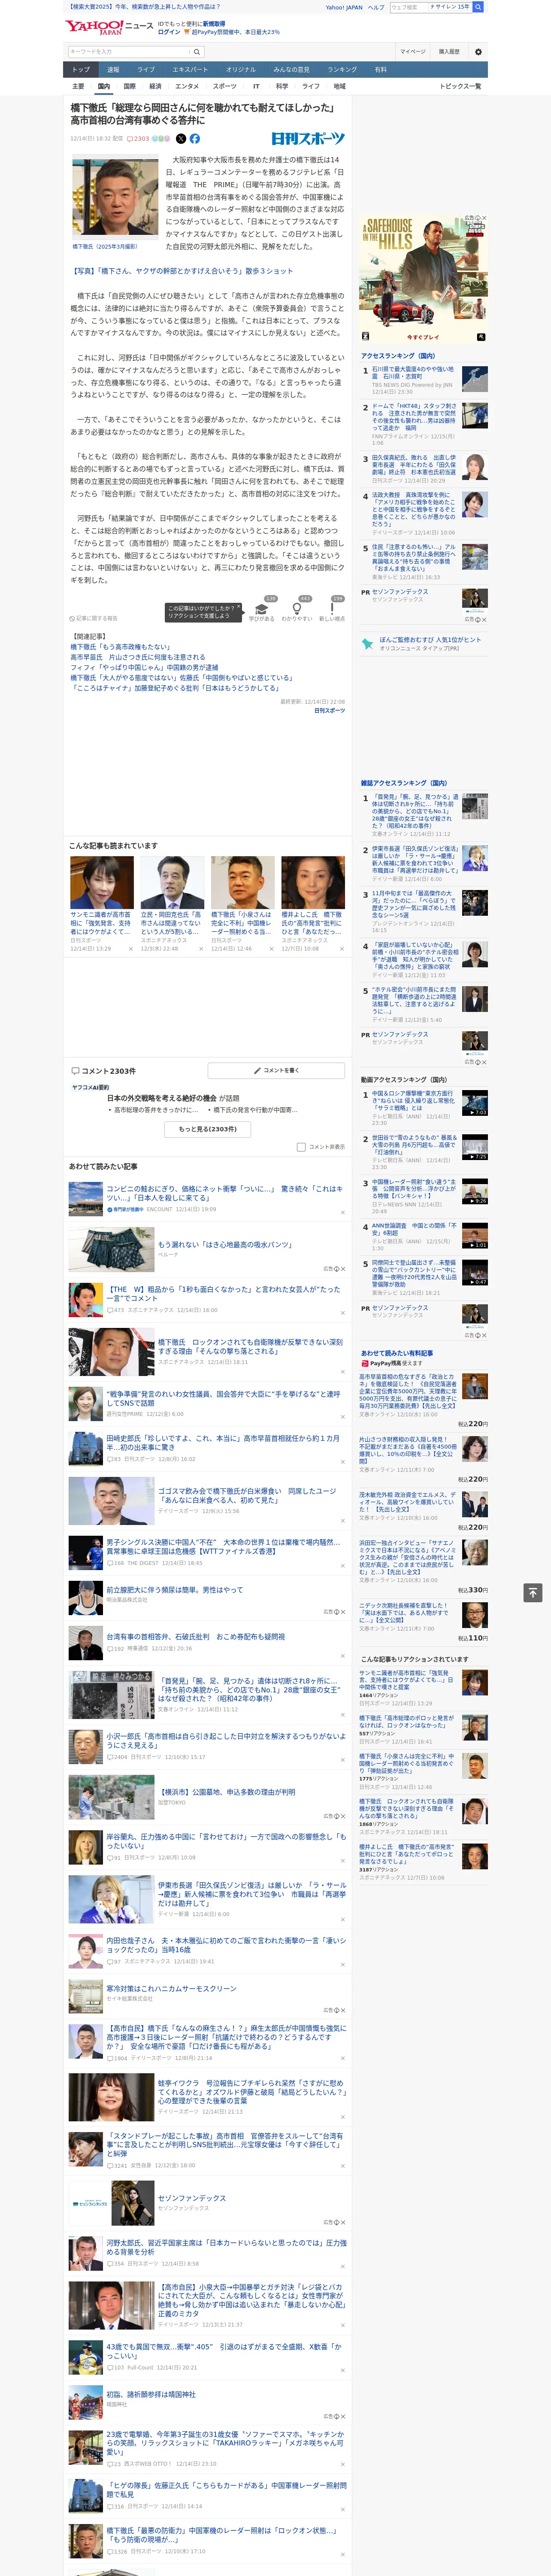Open the 主要 category
The height and width of the screenshot is (2576, 551).
click(x=78, y=86)
